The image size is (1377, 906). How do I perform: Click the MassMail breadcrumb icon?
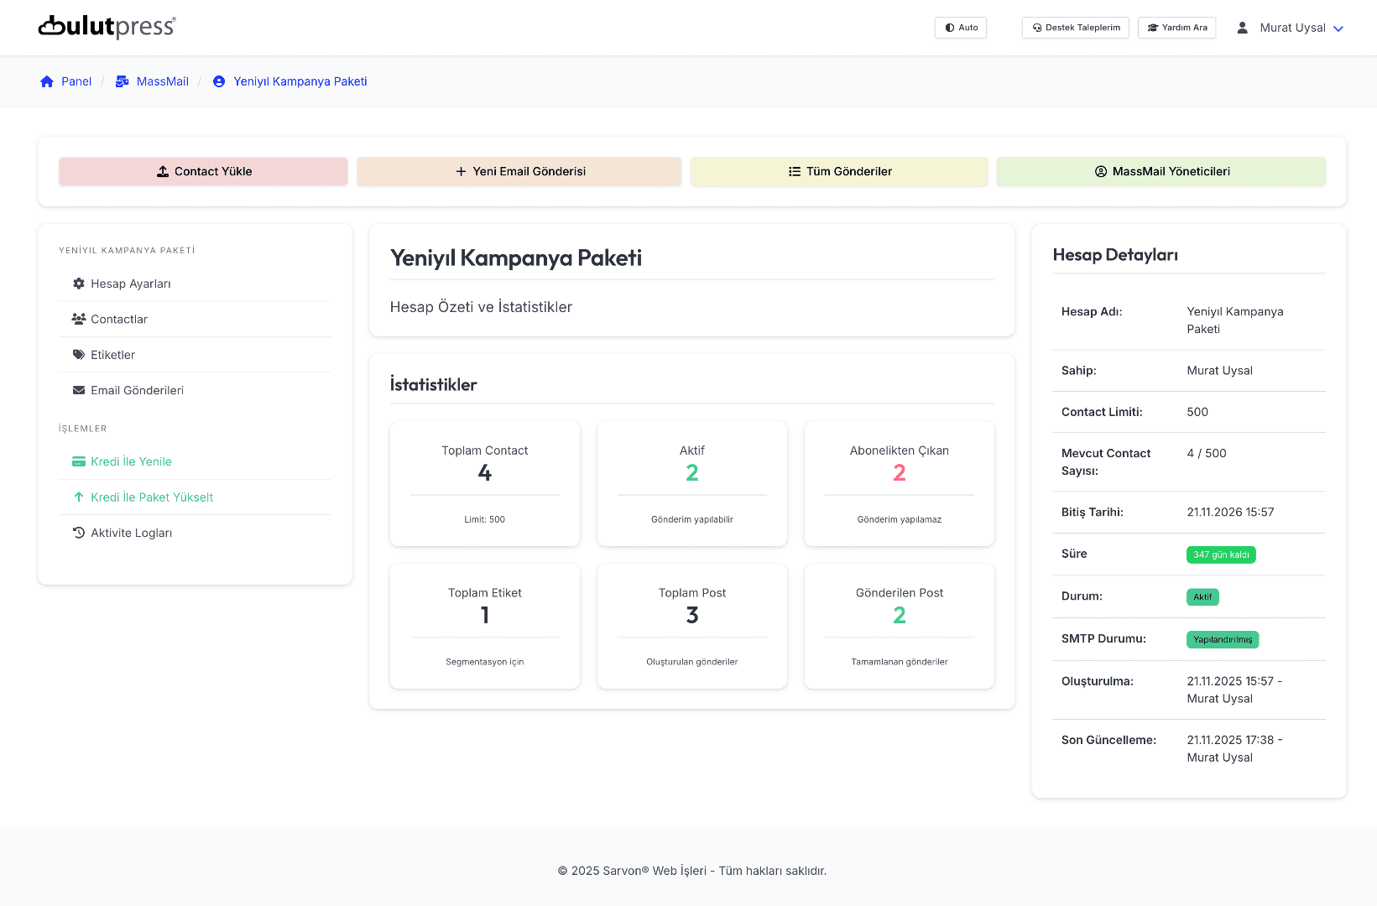pyautogui.click(x=123, y=81)
